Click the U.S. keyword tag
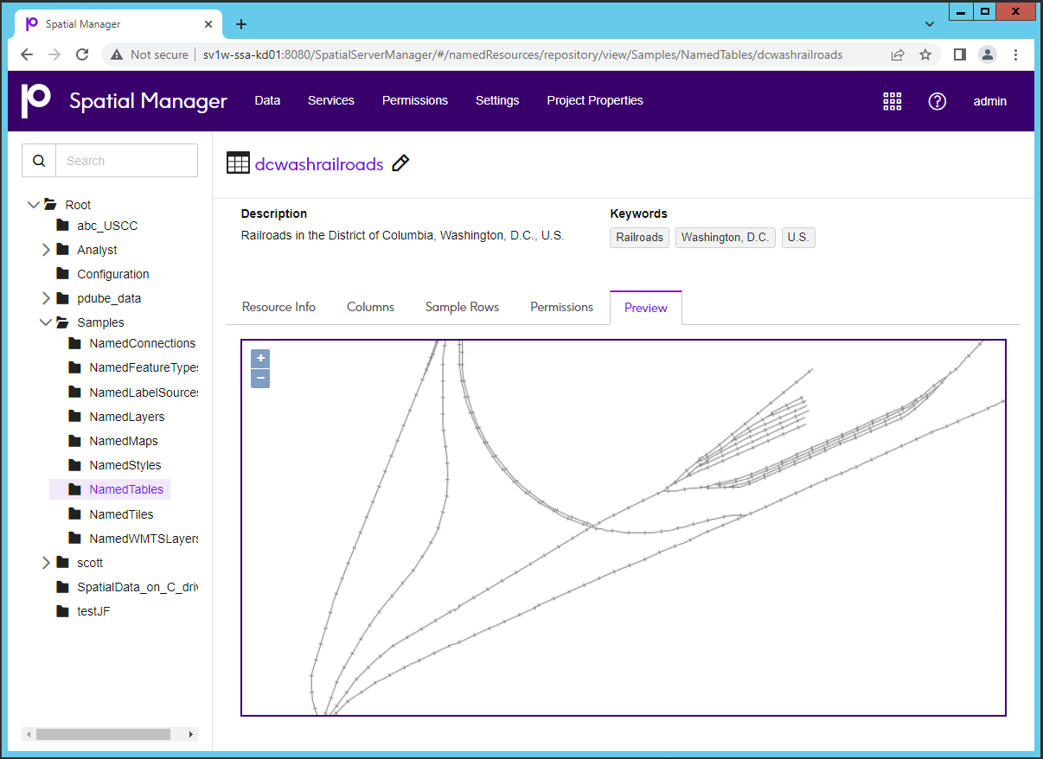1043x759 pixels. (798, 238)
